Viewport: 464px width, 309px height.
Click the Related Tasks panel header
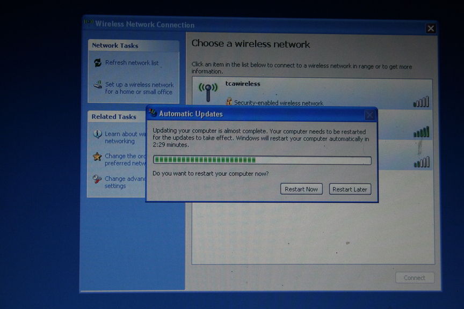click(117, 117)
